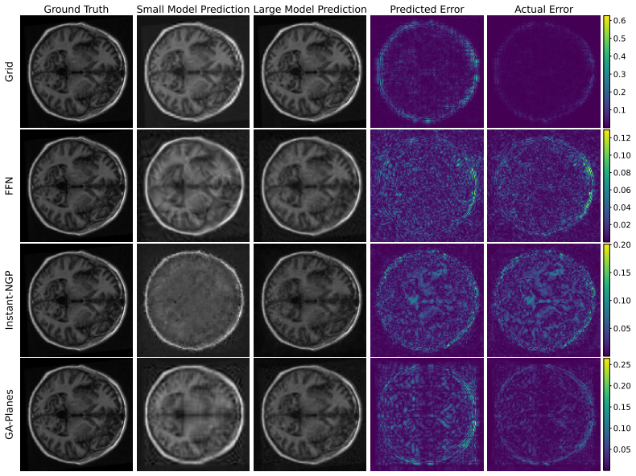Viewport: 636px width, 476px height.
Task: Click the Ground Truth column header
Action: [x=76, y=9]
